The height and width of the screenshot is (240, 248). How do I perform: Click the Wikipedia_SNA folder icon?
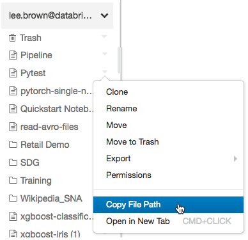tap(13, 198)
